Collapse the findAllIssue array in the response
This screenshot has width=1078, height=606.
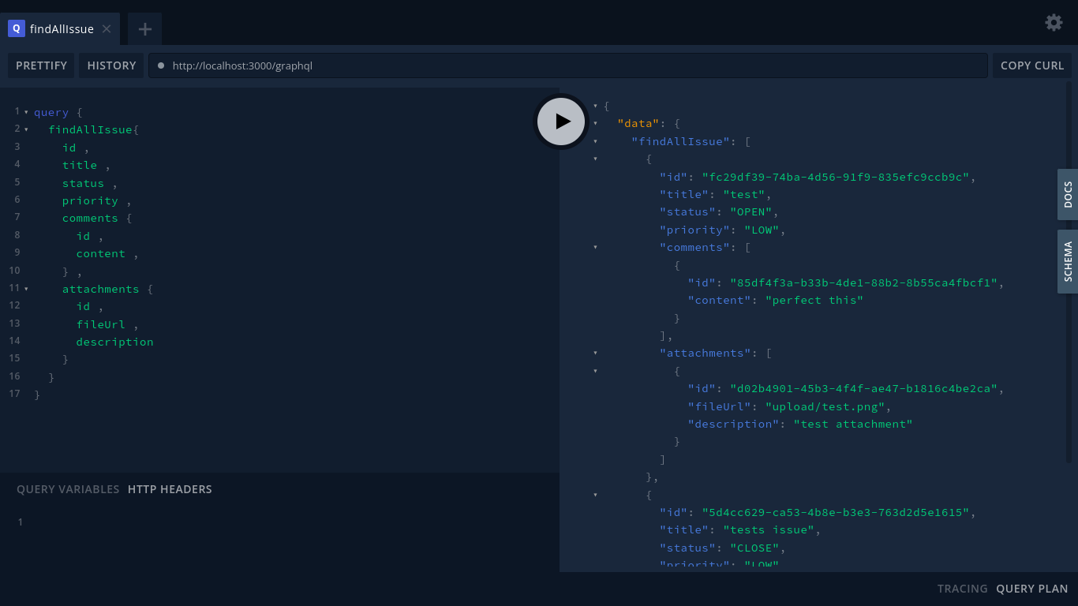[595, 140]
